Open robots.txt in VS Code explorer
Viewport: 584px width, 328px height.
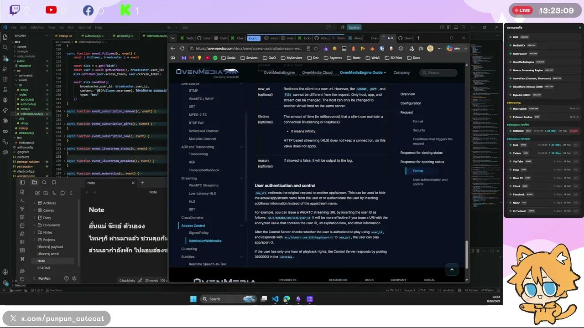[25, 66]
